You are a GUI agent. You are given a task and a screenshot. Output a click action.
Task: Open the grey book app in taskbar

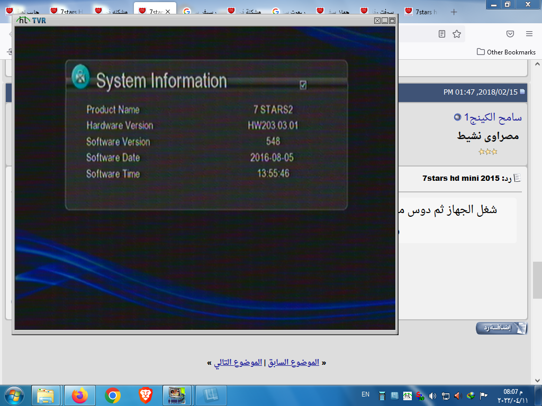pyautogui.click(x=211, y=395)
